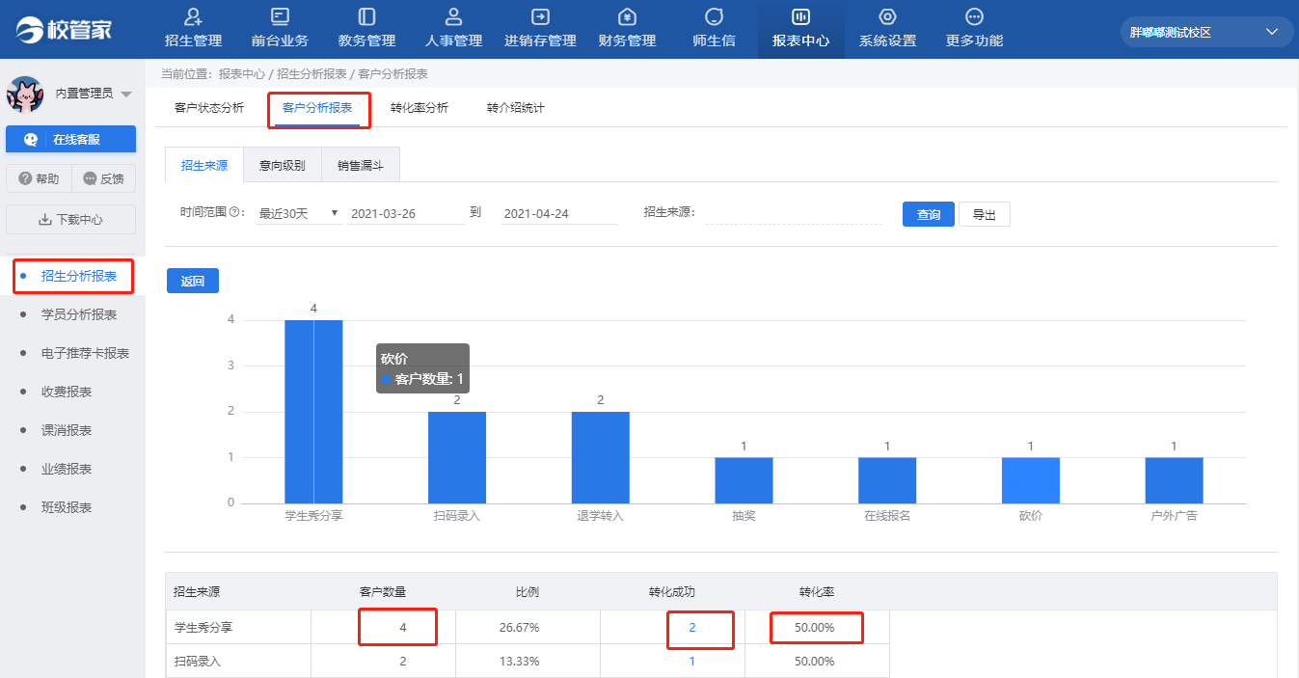Open 业绩报表 in sidebar
This screenshot has width=1299, height=678.
pyautogui.click(x=67, y=469)
